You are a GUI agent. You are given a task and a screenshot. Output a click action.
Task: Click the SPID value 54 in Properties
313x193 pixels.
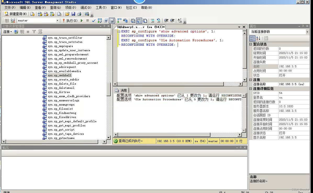point(294,93)
